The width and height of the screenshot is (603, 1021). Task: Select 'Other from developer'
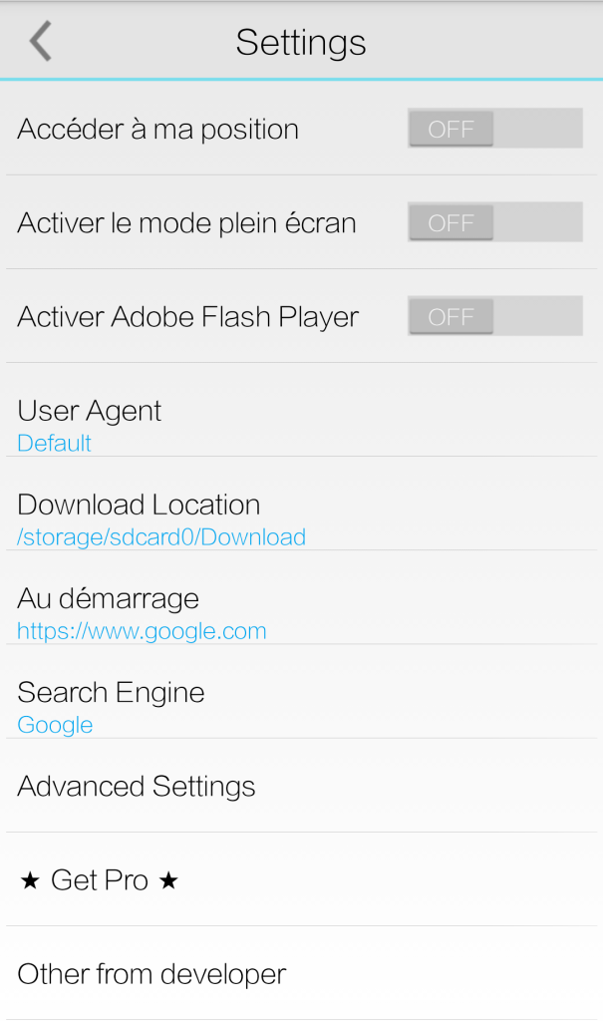pos(151,973)
